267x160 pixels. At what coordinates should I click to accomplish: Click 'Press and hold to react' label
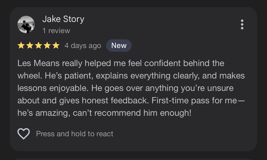coord(75,134)
